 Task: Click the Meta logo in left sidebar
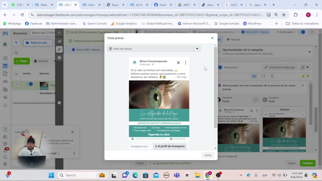5,33
